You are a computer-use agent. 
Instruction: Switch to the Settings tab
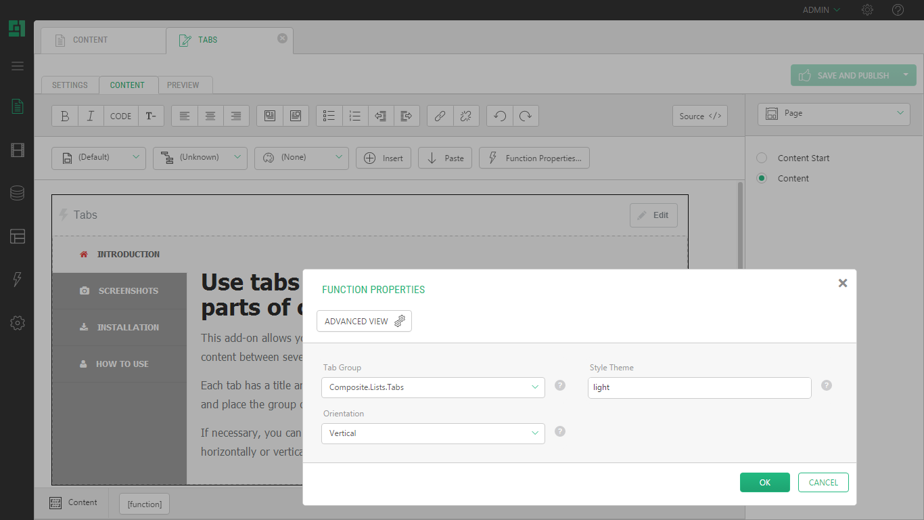70,85
